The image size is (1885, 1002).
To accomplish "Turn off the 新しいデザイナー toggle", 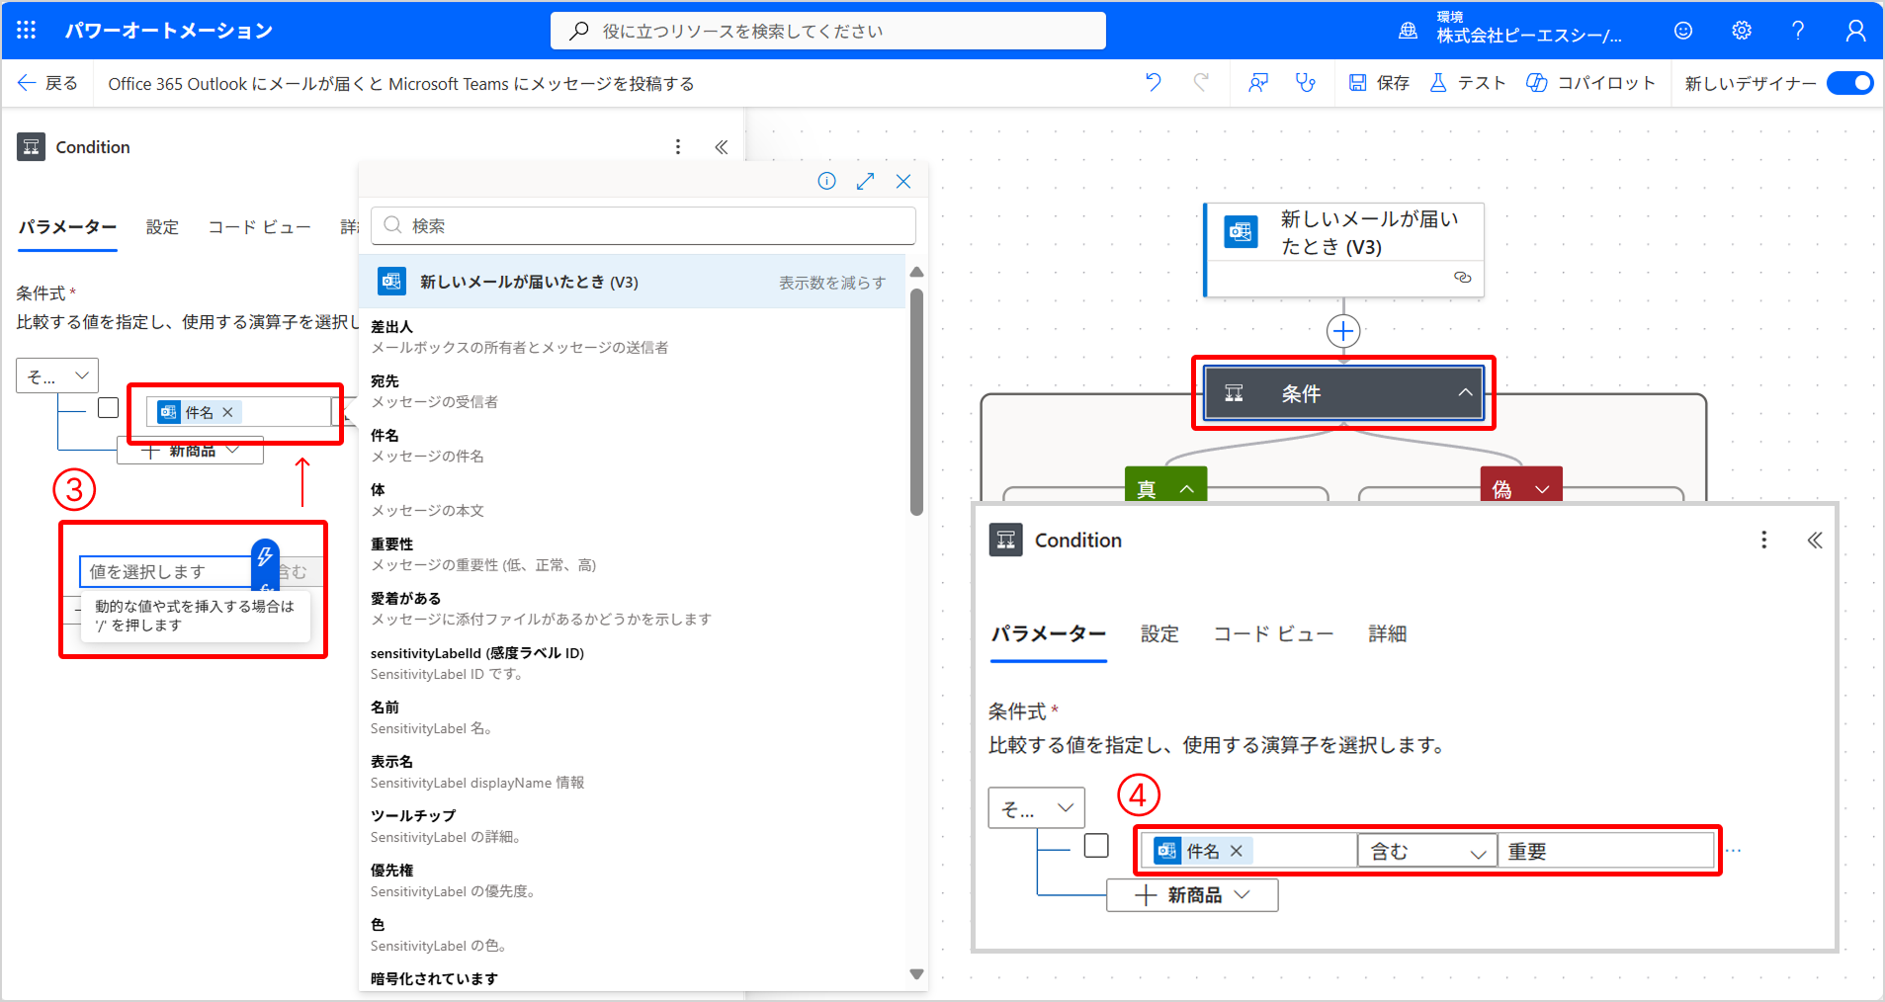I will pyautogui.click(x=1849, y=83).
